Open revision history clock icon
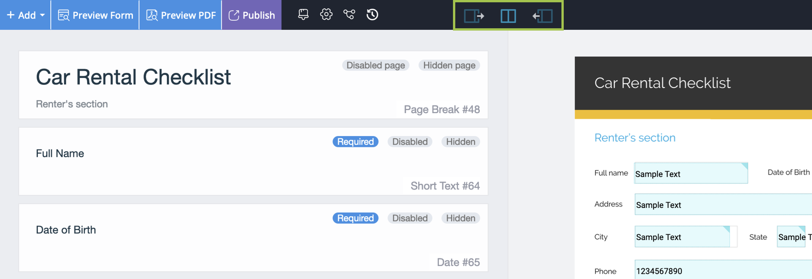Image resolution: width=812 pixels, height=279 pixels. click(372, 15)
